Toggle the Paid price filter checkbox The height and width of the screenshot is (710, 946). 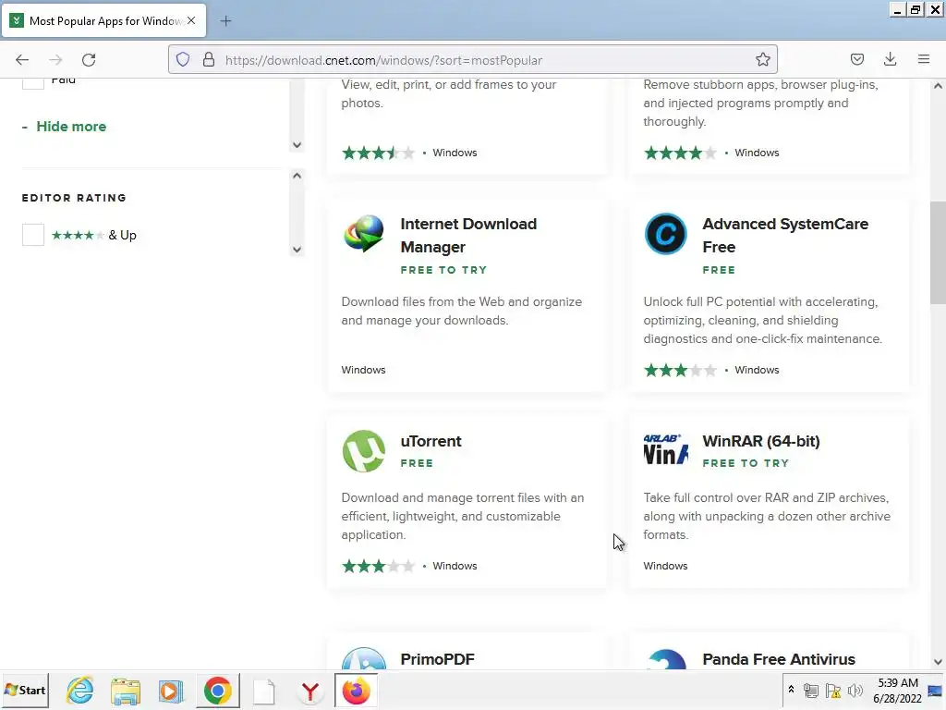click(33, 82)
